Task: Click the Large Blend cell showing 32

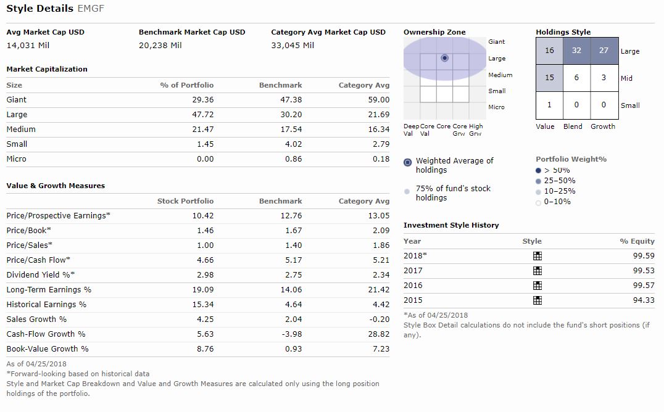Action: coord(576,51)
